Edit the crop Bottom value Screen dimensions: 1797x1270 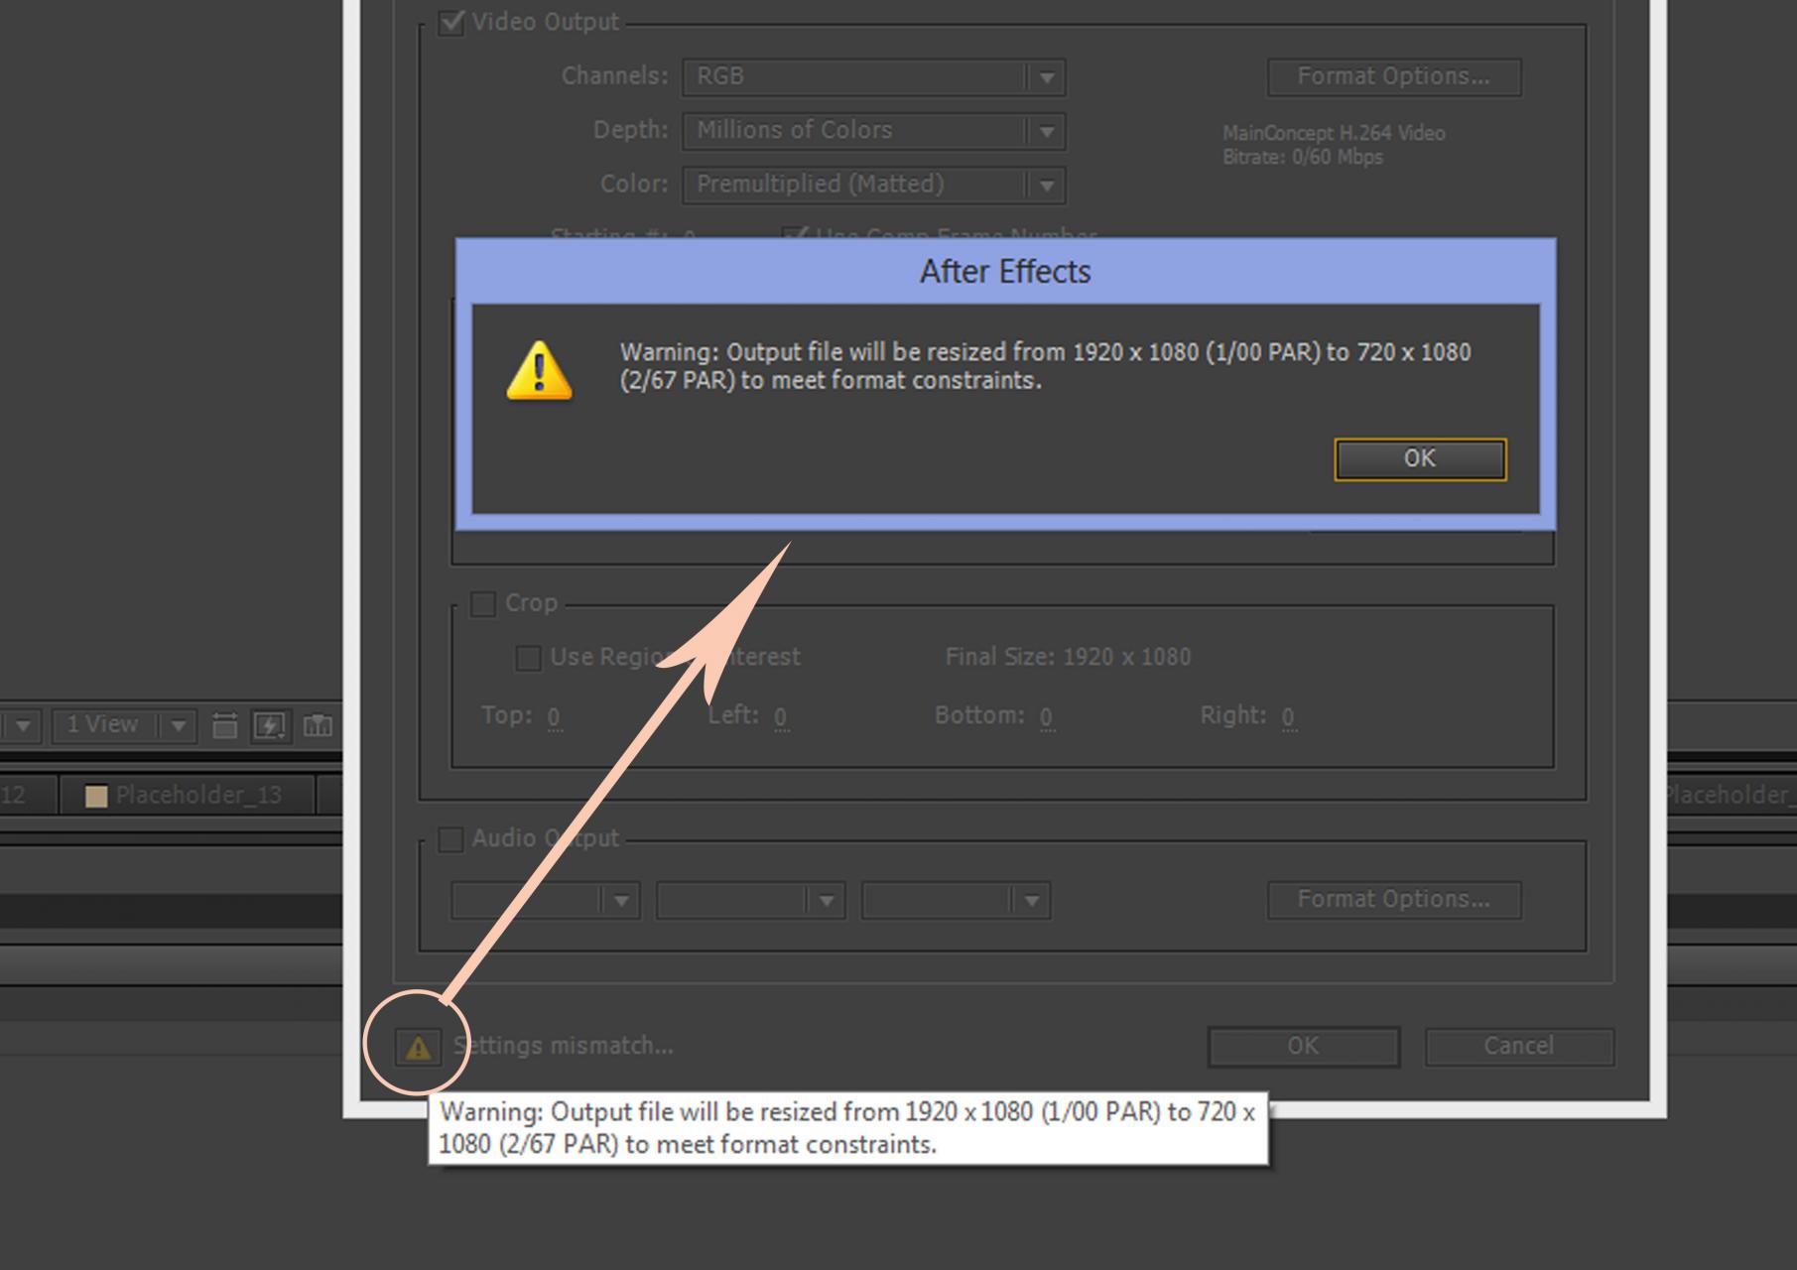[x=1046, y=717]
